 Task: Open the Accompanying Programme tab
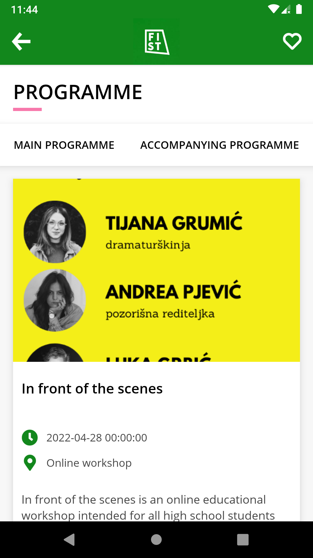tap(219, 145)
